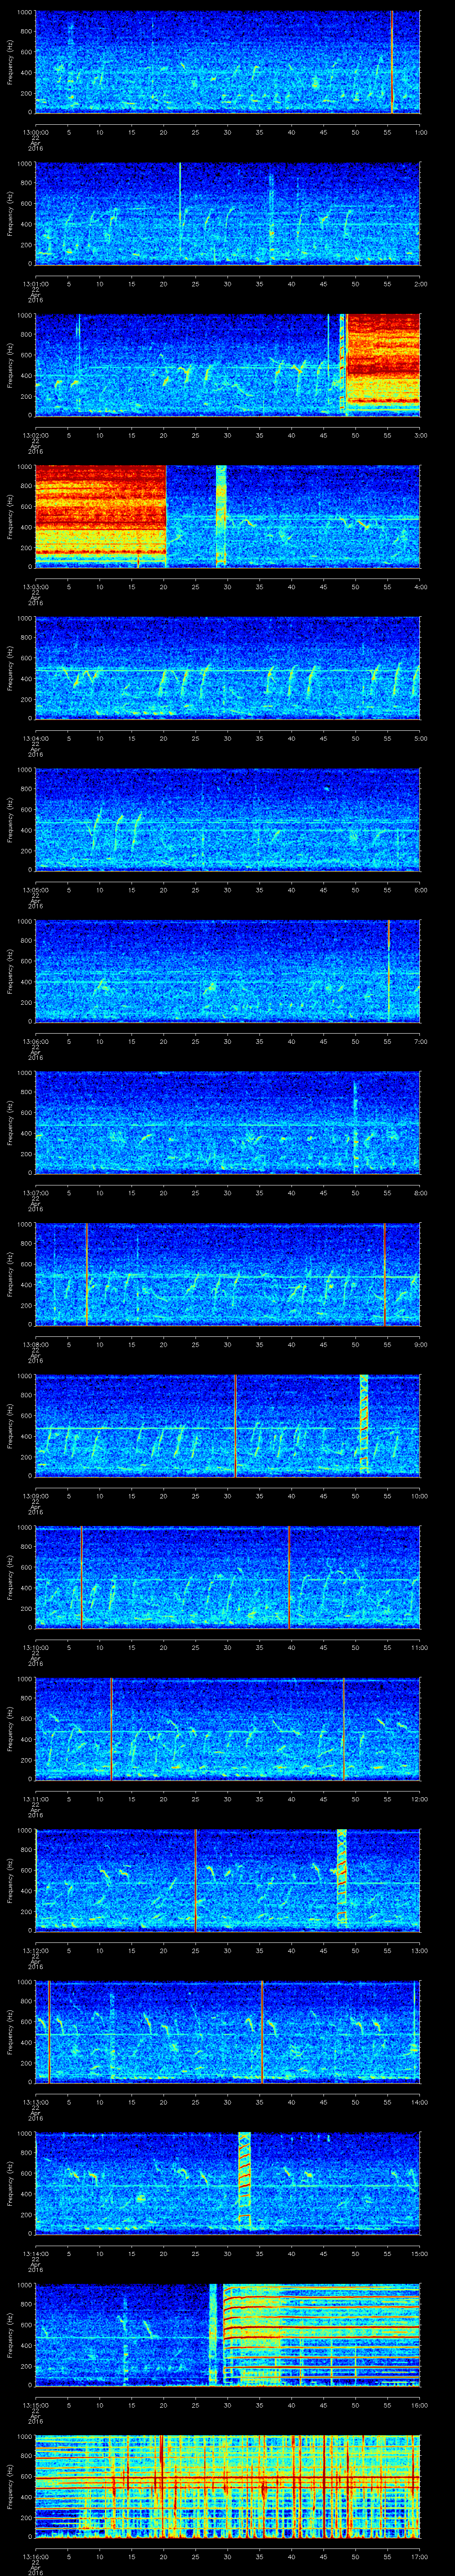Click the 13:11:00 start time label
Screen dimensions: 455x2576
36,1799
